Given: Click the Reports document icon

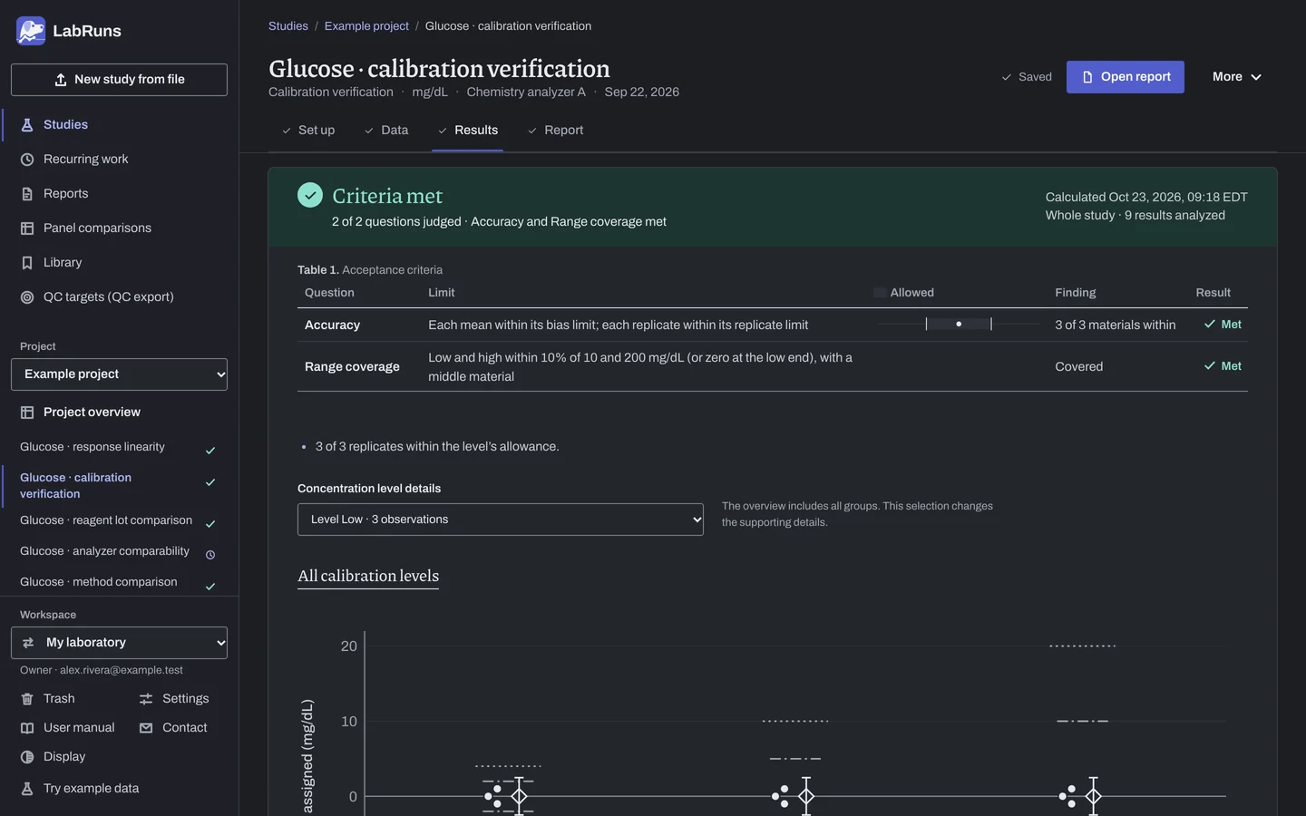Looking at the screenshot, I should [x=27, y=194].
